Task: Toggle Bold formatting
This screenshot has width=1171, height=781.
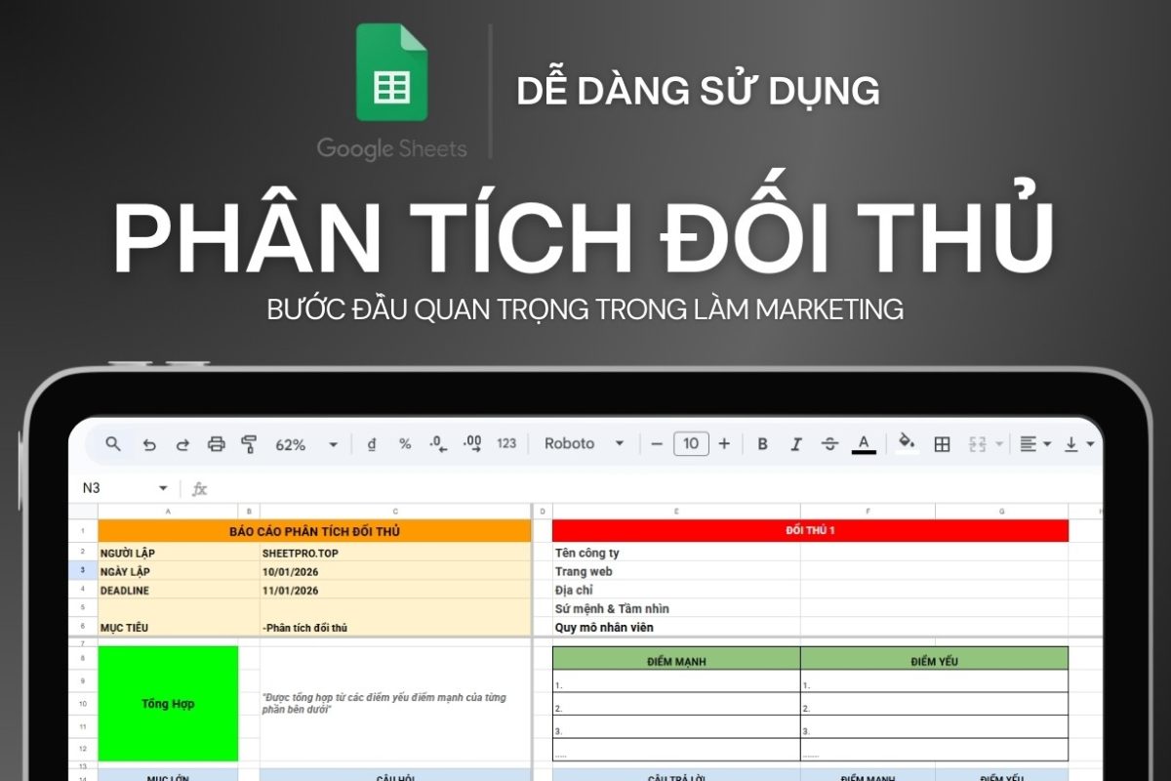Action: pyautogui.click(x=762, y=444)
